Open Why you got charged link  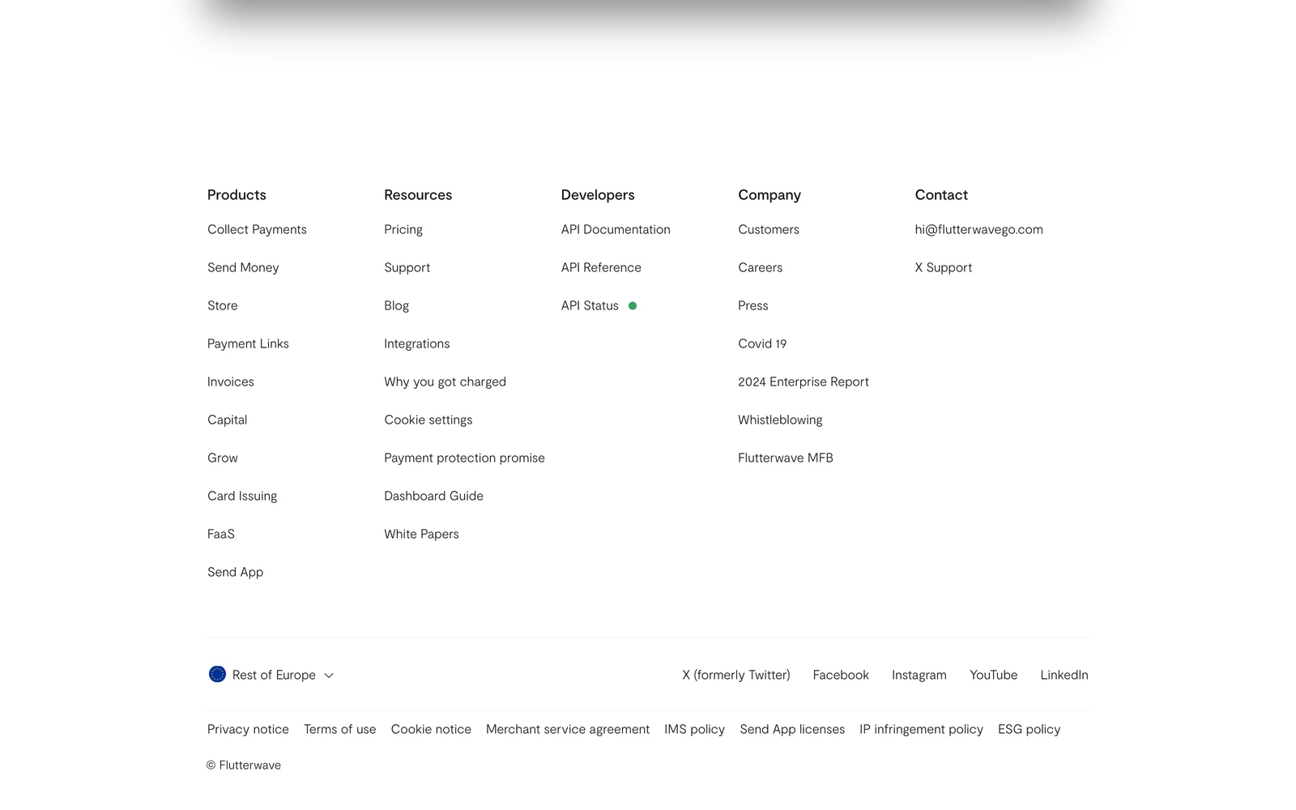pos(446,382)
